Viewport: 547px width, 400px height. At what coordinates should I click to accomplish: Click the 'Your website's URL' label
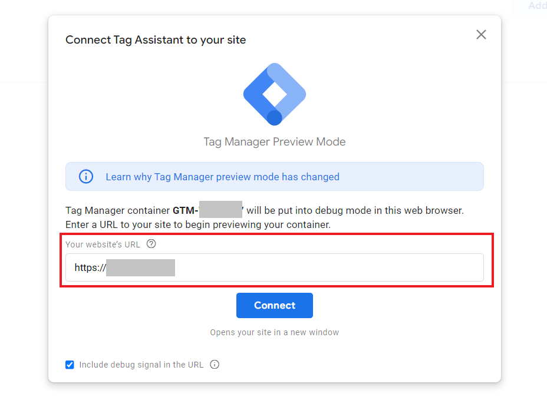point(103,244)
